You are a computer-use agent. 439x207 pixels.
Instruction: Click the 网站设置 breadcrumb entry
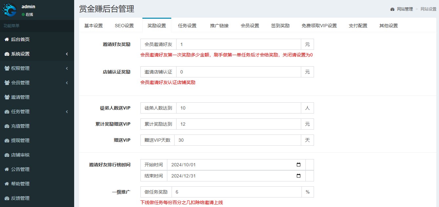pyautogui.click(x=428, y=10)
